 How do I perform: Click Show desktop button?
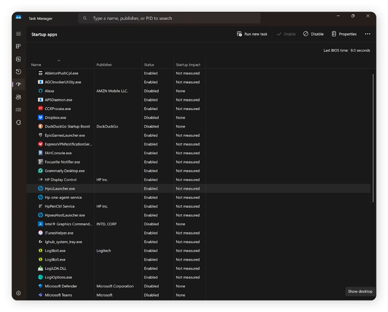point(360,291)
